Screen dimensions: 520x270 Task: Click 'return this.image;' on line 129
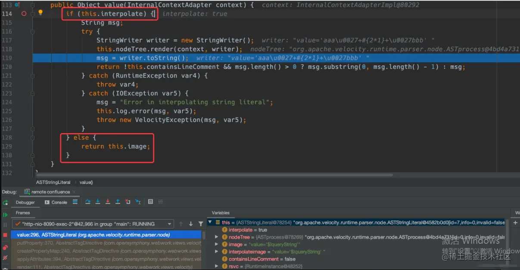point(115,146)
